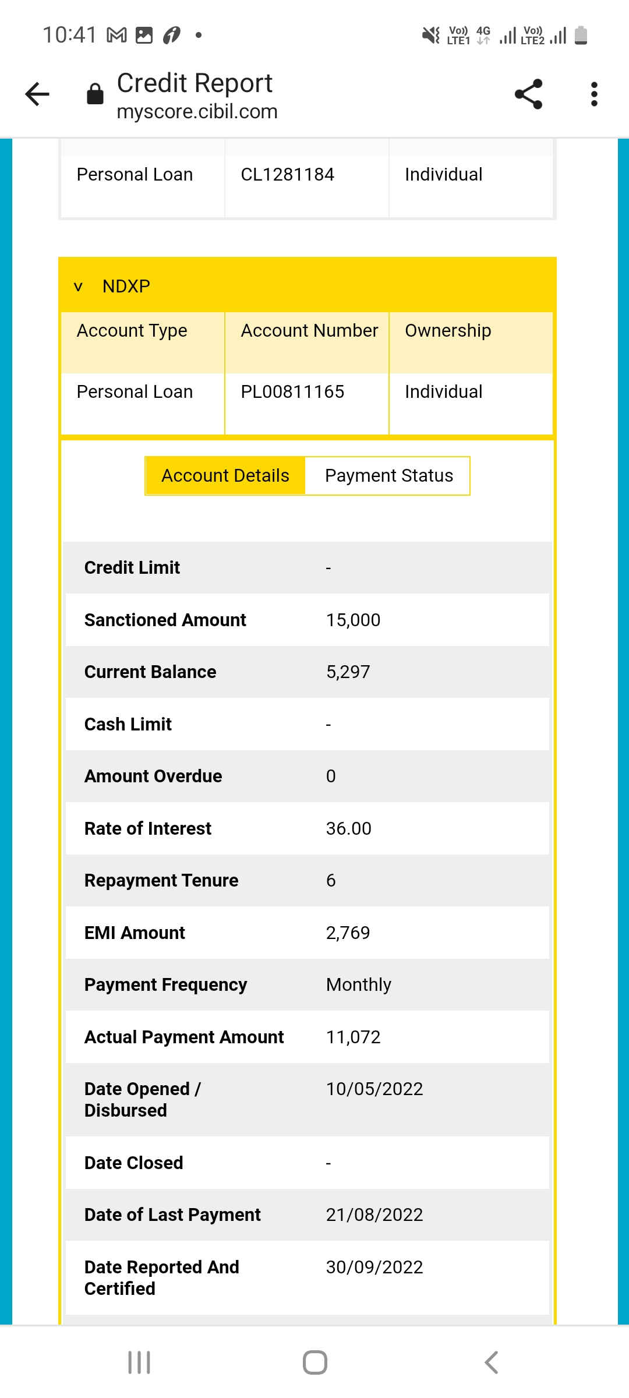
Task: Tap the back arrow in browser header
Action: (x=38, y=94)
